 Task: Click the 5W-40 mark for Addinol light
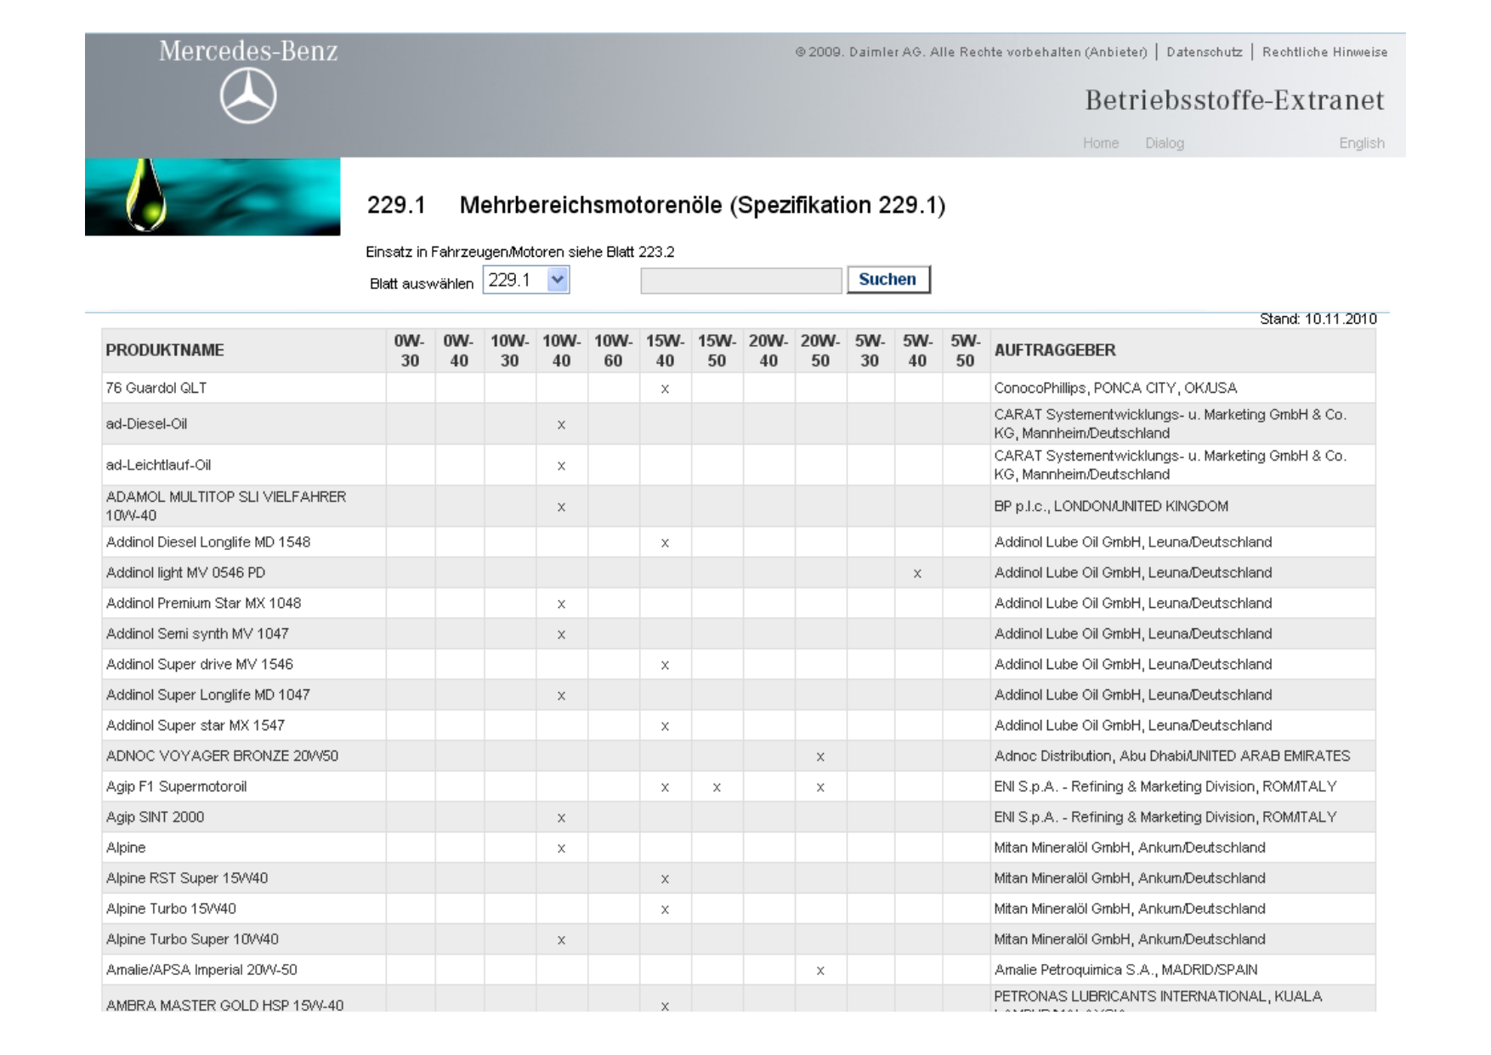(x=917, y=574)
